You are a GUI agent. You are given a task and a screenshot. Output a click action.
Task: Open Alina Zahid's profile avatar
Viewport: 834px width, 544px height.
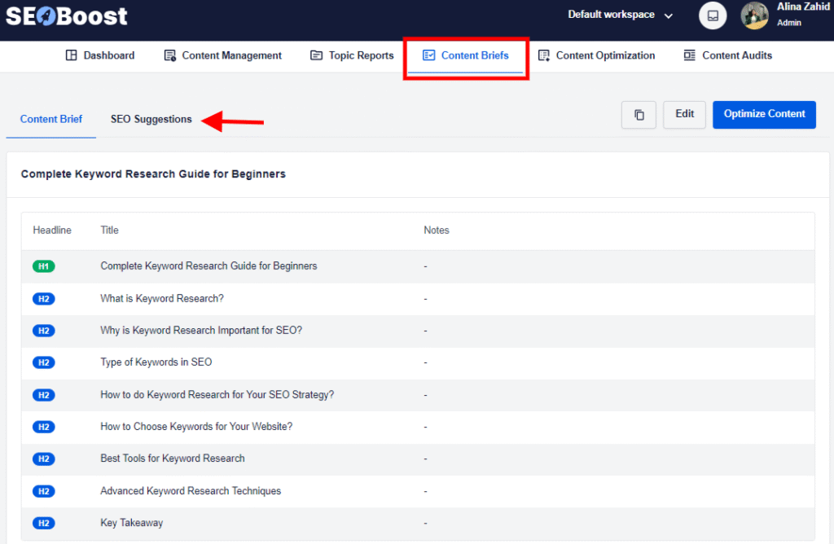(x=754, y=15)
